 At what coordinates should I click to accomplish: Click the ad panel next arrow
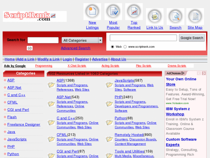pyautogui.click(x=204, y=73)
